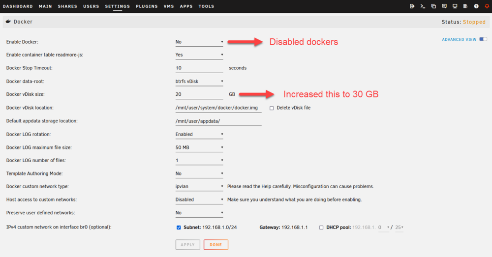Toggle the Advanced View switch
The image size is (492, 257).
483,39
